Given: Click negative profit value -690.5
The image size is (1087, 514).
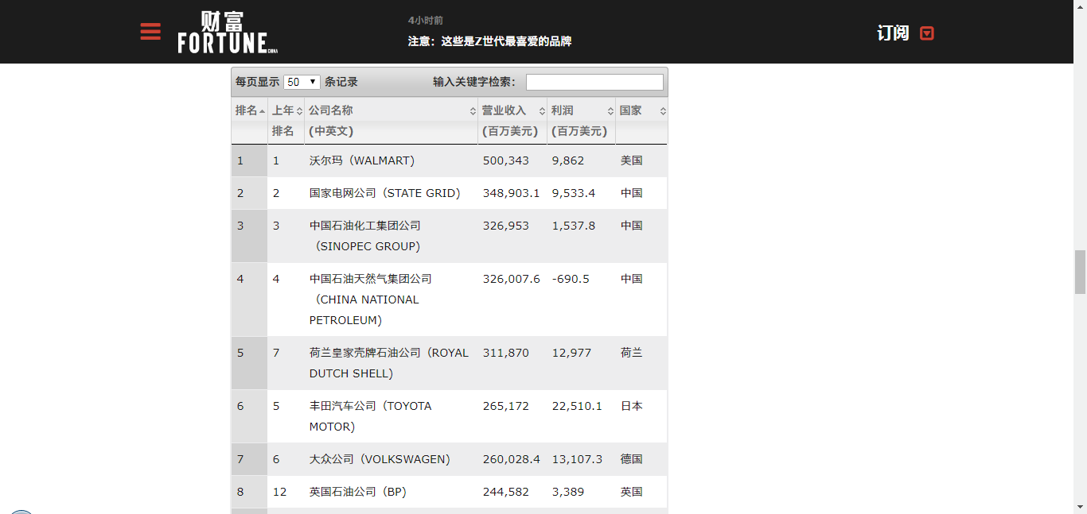Looking at the screenshot, I should pyautogui.click(x=571, y=279).
